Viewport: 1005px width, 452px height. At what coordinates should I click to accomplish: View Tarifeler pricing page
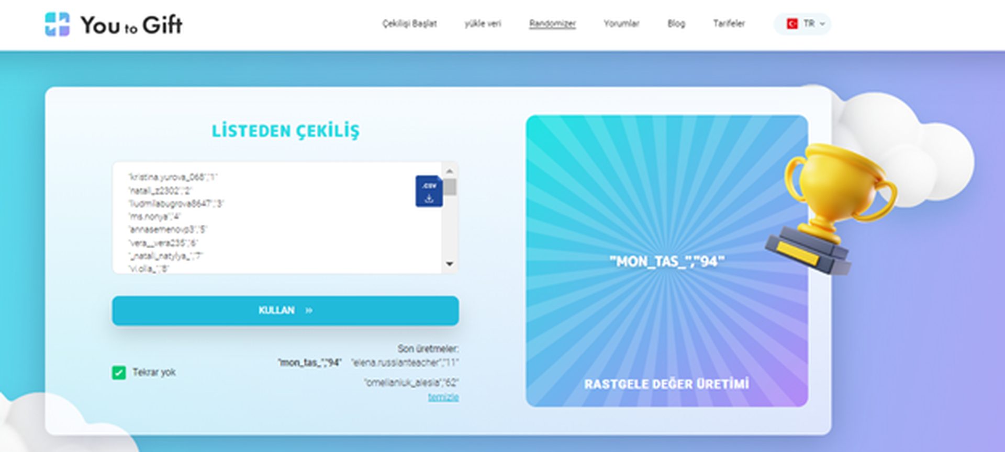(x=729, y=24)
